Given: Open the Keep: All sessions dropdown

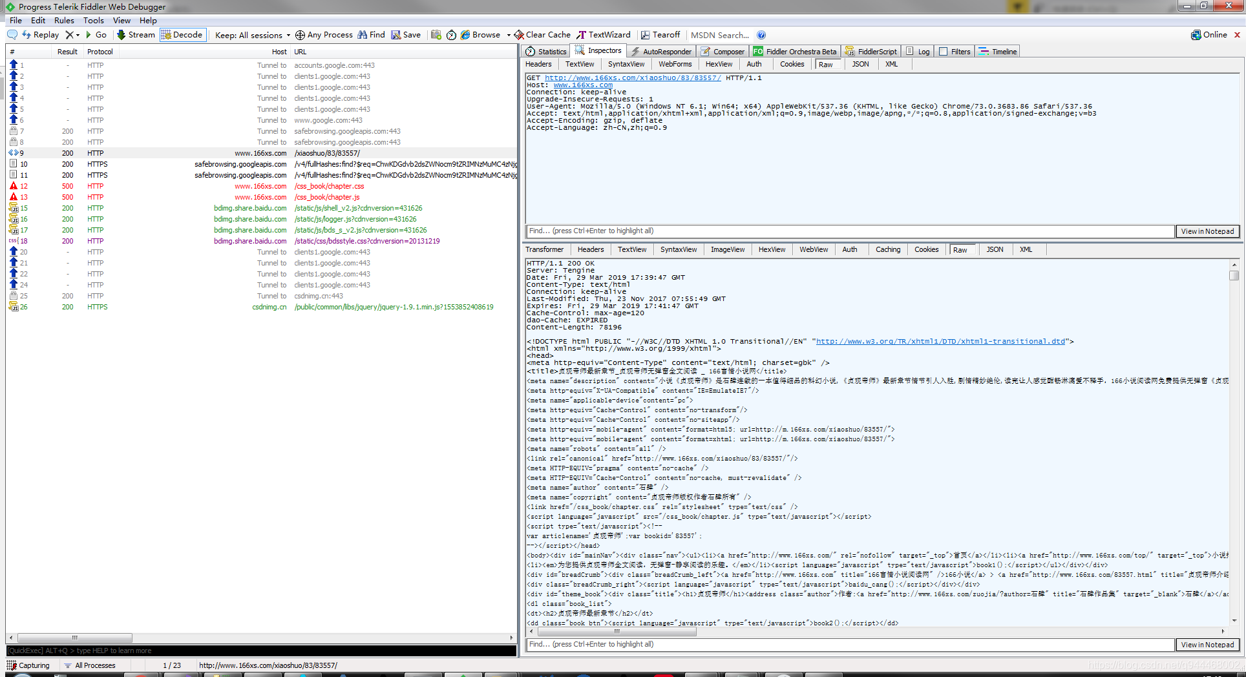Looking at the screenshot, I should click(x=253, y=35).
